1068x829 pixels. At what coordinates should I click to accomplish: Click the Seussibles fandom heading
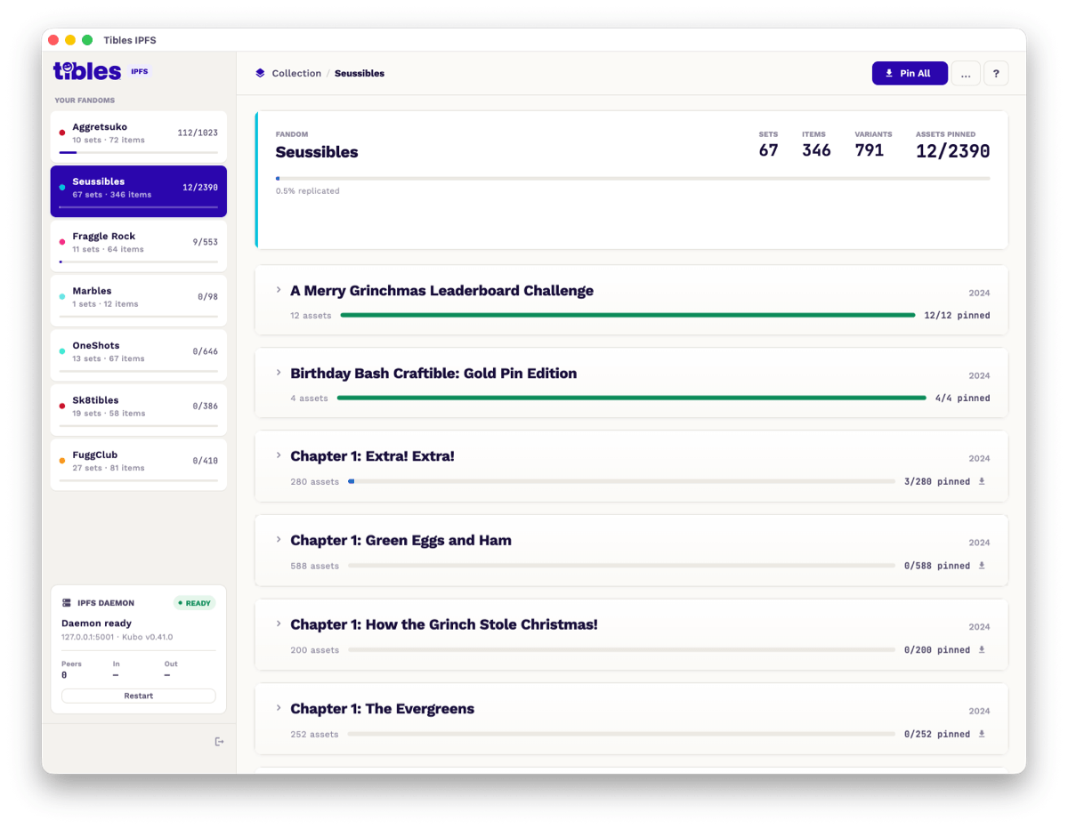pos(317,152)
